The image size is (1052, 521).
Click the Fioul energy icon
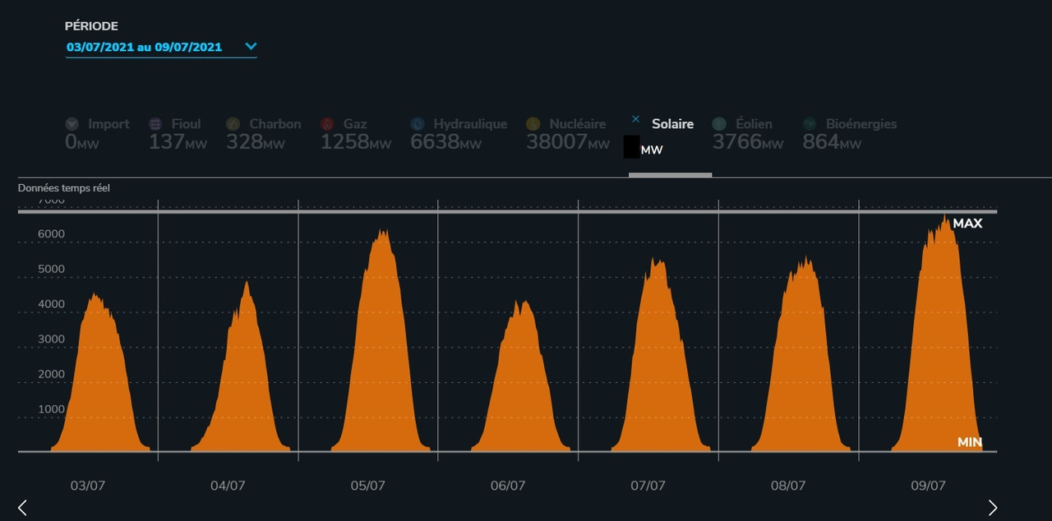pyautogui.click(x=155, y=124)
